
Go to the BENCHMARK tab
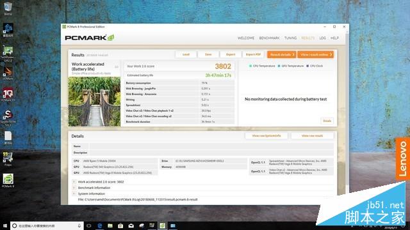269,38
